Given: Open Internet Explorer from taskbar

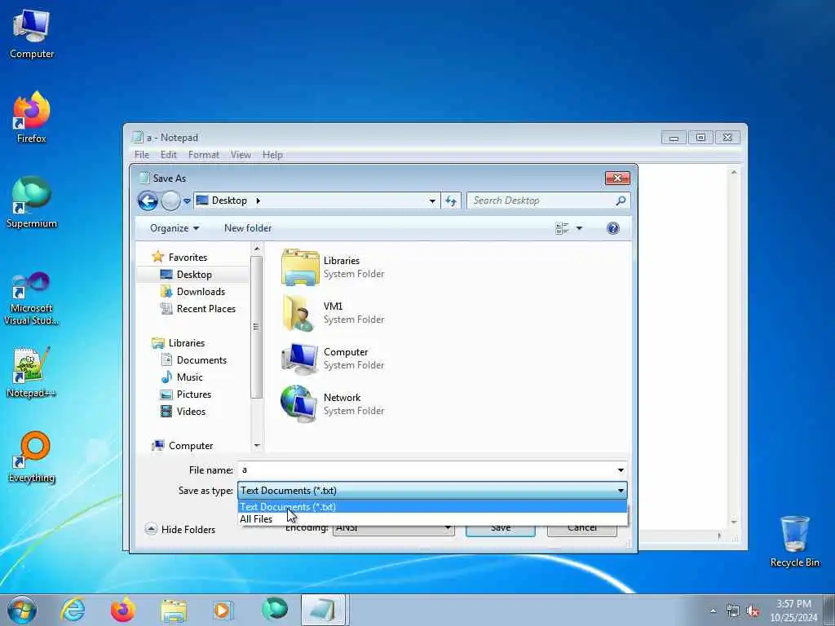Looking at the screenshot, I should (73, 610).
